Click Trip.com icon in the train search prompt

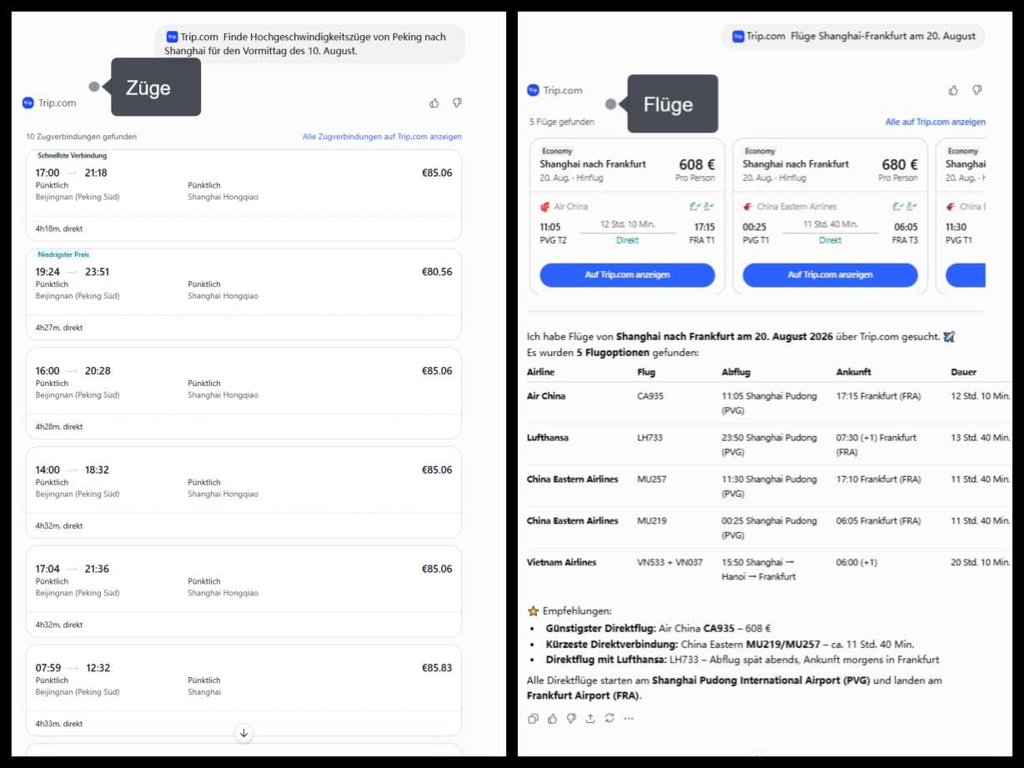coord(172,37)
